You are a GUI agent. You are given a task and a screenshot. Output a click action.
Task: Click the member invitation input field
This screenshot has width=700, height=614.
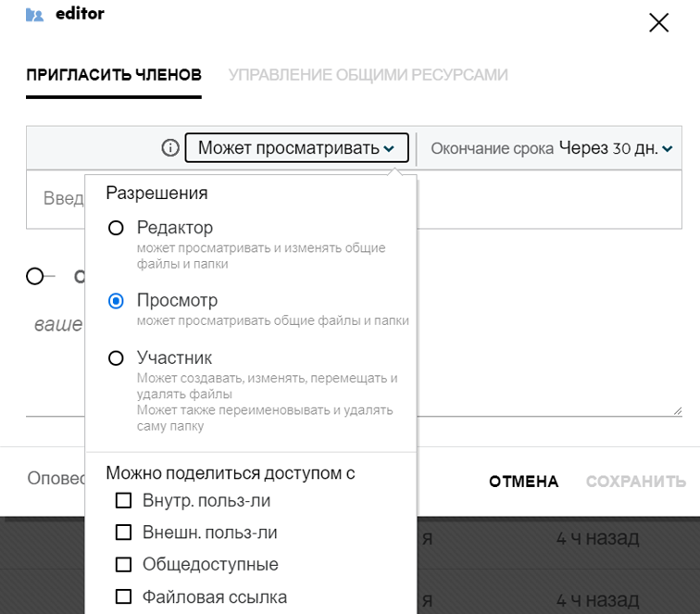(x=556, y=199)
